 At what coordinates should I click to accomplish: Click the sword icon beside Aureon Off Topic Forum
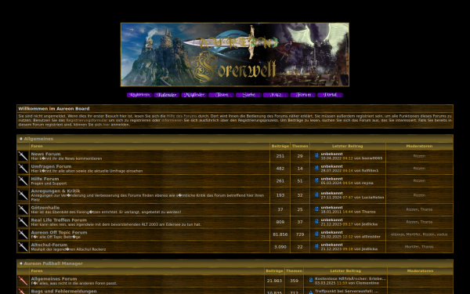(x=23, y=234)
